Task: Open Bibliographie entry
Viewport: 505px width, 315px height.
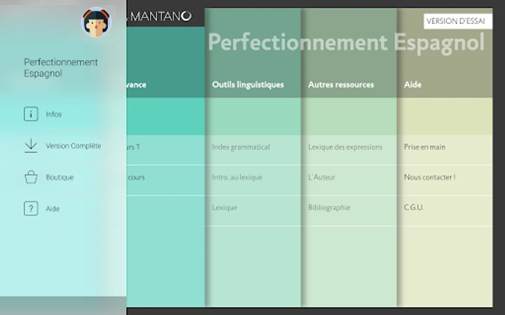Action: pyautogui.click(x=329, y=208)
